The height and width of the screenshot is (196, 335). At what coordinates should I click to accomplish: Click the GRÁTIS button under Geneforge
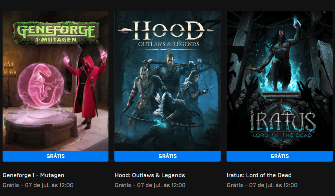pyautogui.click(x=56, y=156)
